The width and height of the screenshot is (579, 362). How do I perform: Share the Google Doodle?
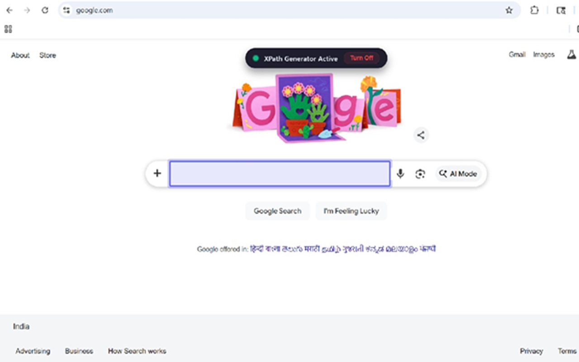[x=421, y=135]
